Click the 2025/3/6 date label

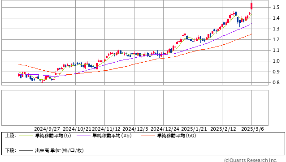point(253,129)
